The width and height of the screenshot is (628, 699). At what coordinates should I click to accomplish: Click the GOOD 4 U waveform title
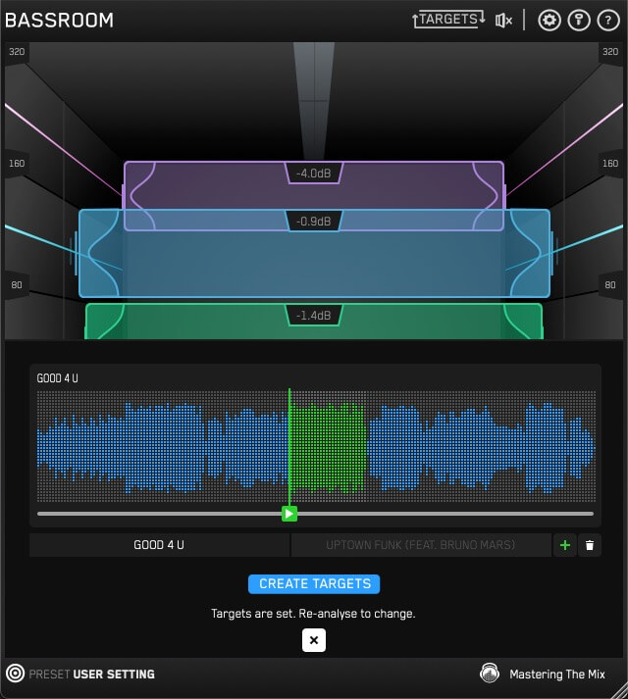(x=57, y=378)
